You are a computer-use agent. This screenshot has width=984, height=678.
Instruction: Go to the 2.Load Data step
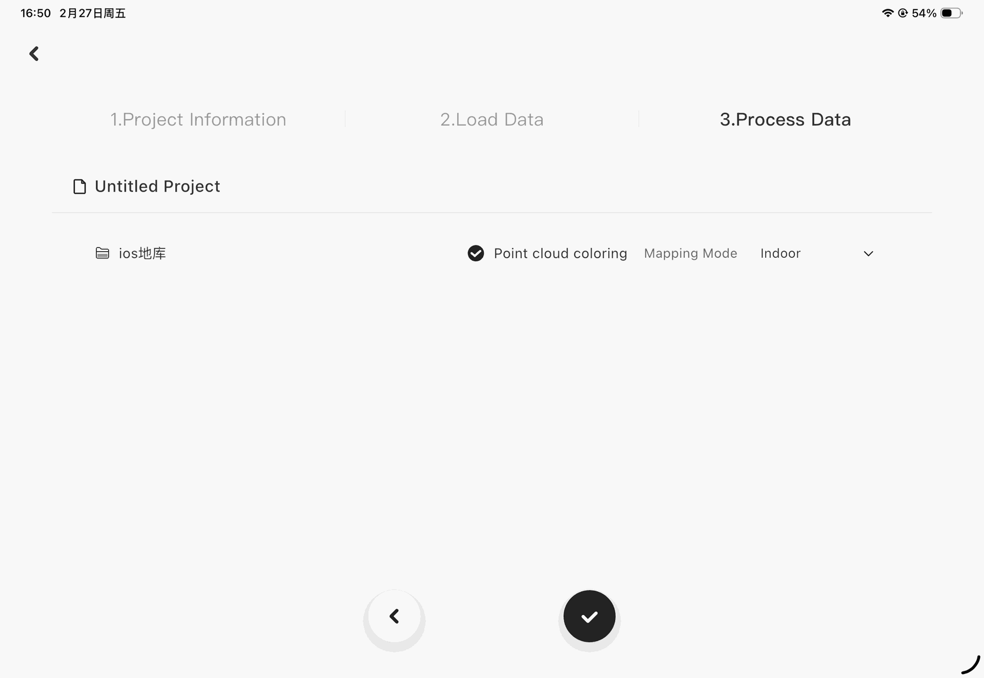[491, 119]
